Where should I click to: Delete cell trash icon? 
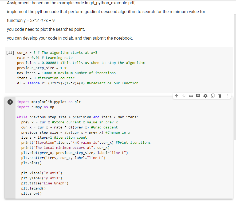click(x=220, y=96)
